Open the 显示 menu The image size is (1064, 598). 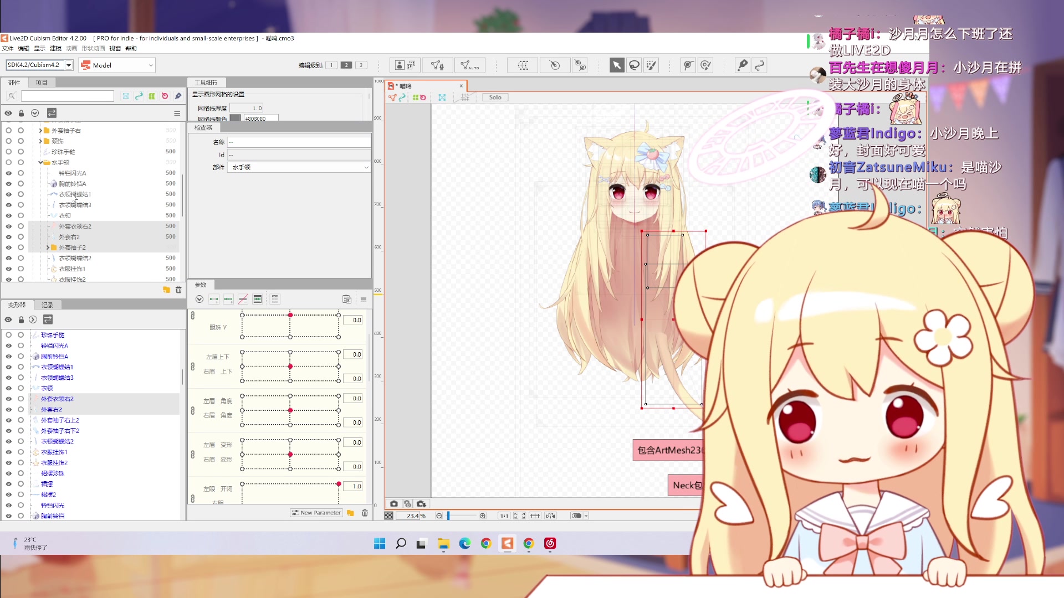pos(40,49)
